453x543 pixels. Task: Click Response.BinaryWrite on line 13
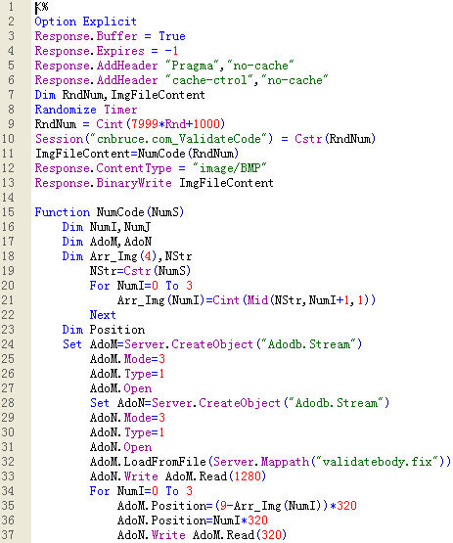pos(103,183)
